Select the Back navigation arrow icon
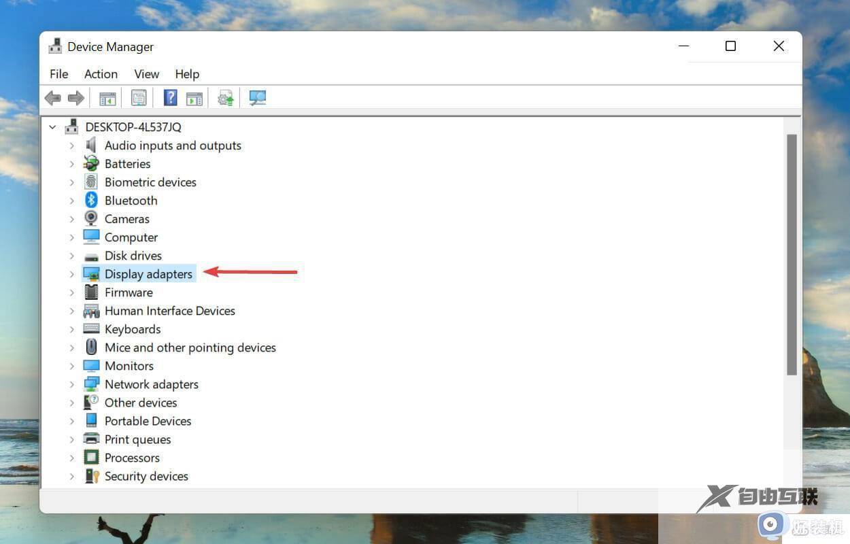850x544 pixels. (52, 97)
